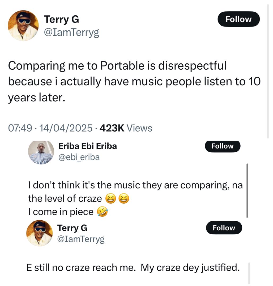This screenshot has width=273, height=286.
Task: Click the @IamTerryg handle under the top name
Action: [x=71, y=33]
